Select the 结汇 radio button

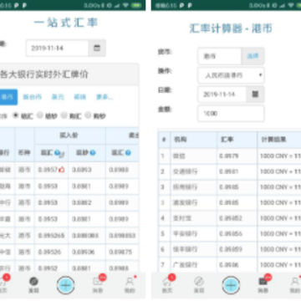pyautogui.click(x=16, y=115)
